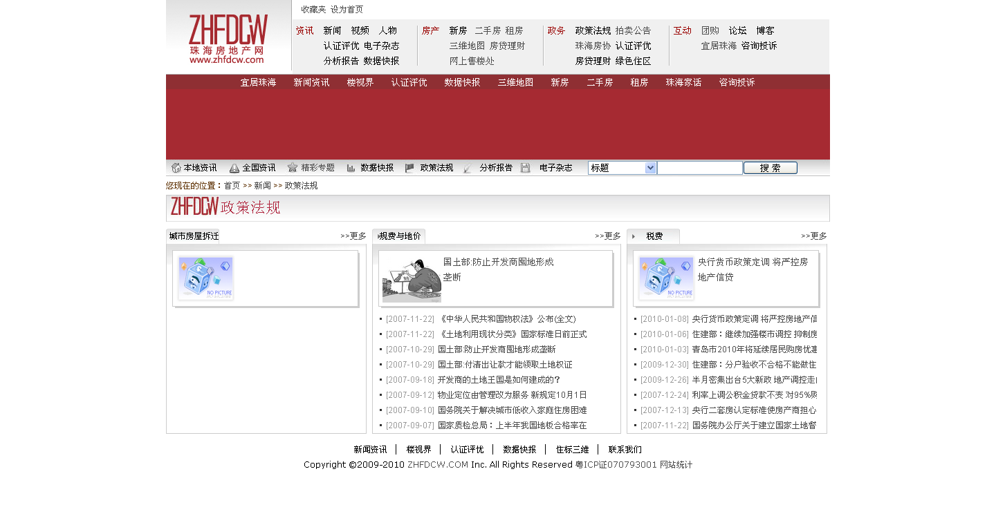Click the star icon beside 精彩专题
996x516 pixels.
[293, 167]
